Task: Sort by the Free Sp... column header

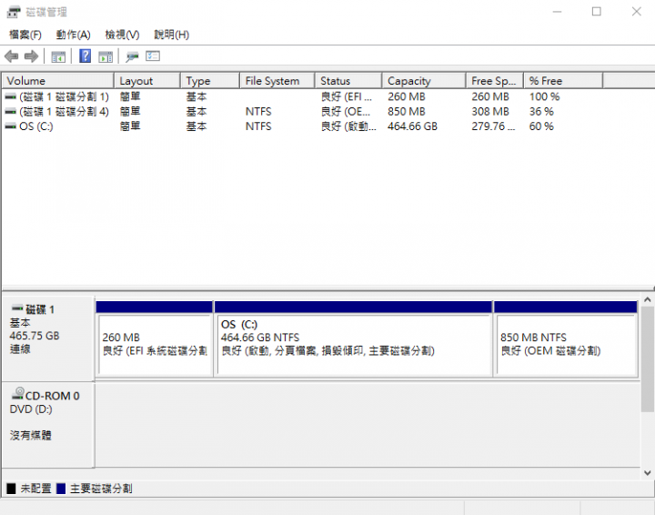Action: point(495,81)
